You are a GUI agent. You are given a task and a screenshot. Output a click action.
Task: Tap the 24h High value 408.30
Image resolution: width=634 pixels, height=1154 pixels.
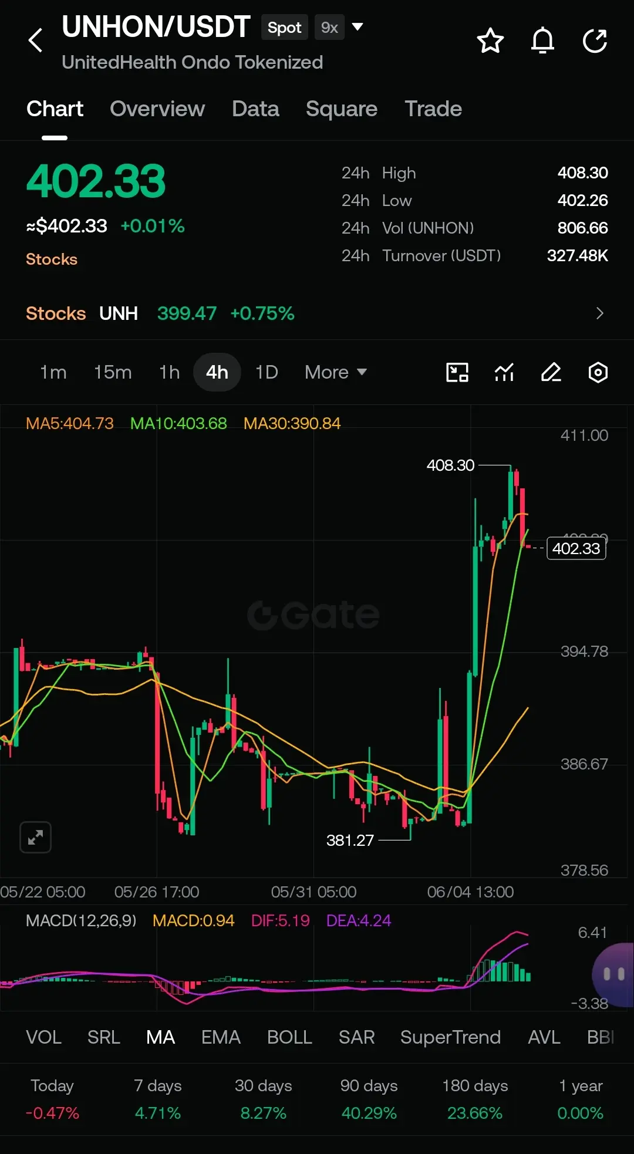[x=582, y=173]
